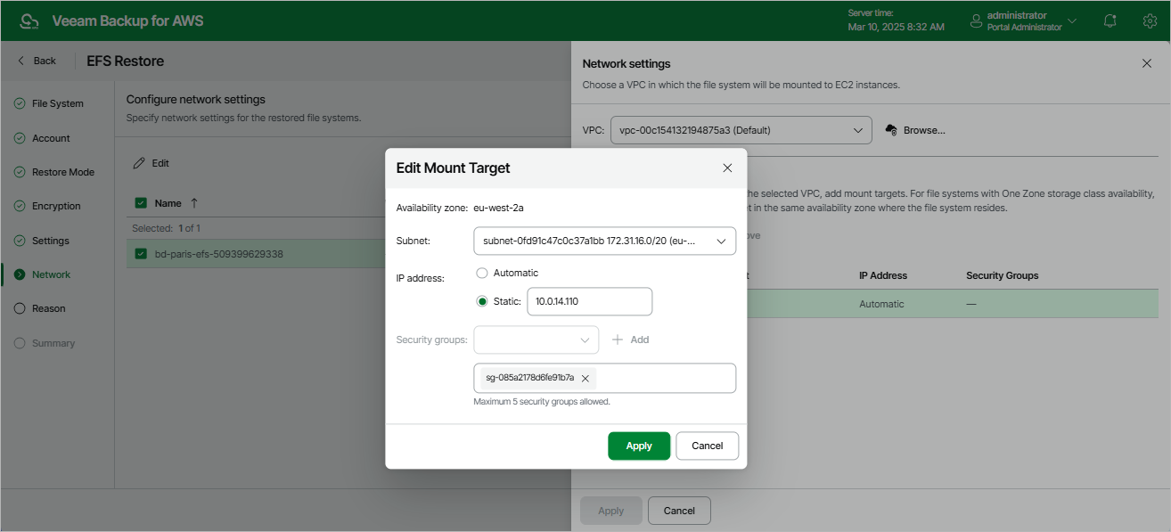The width and height of the screenshot is (1171, 532).
Task: Click Apply in Network settings panel
Action: 610,511
